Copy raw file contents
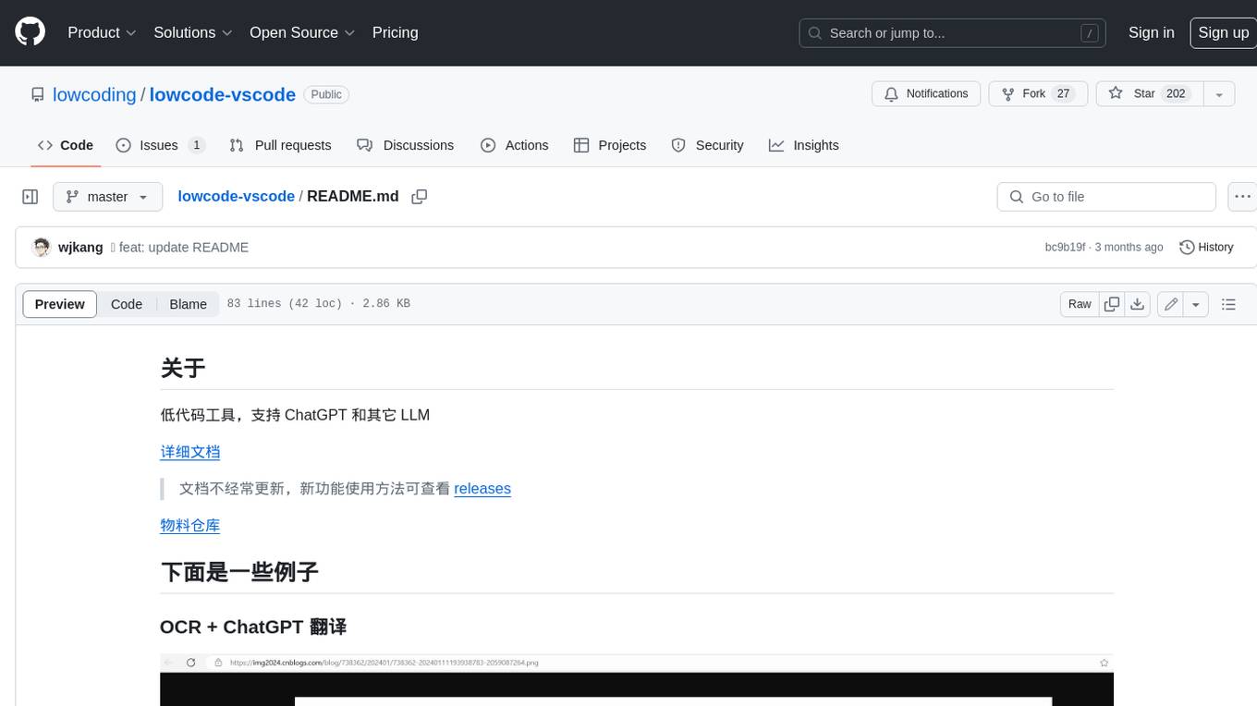1257x706 pixels. click(x=1112, y=304)
